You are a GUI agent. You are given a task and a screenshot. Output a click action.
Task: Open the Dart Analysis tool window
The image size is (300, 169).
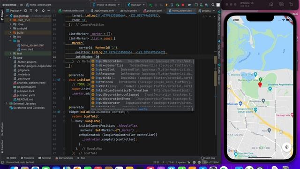[64, 158]
